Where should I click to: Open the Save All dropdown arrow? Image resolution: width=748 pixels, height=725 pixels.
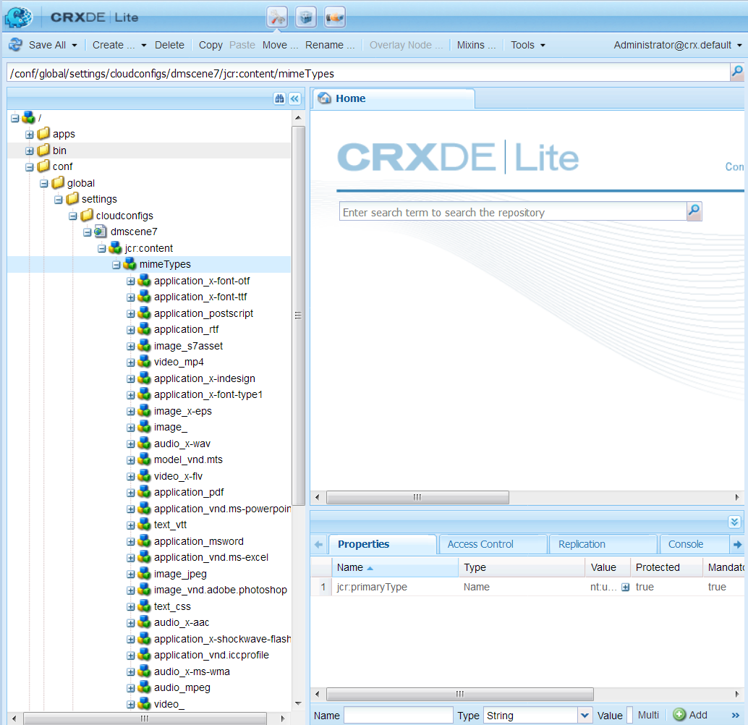pos(75,46)
